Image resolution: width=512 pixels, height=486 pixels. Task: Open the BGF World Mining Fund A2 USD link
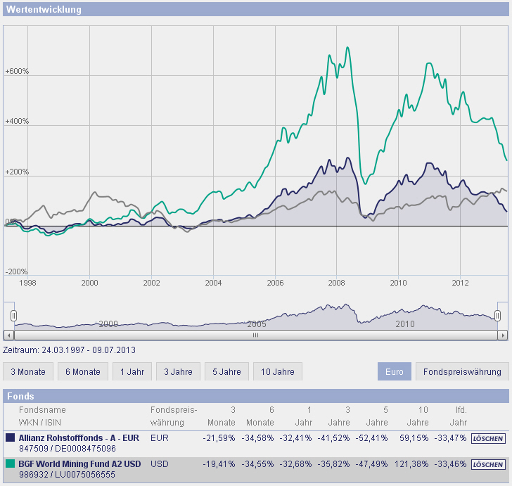[x=79, y=463]
